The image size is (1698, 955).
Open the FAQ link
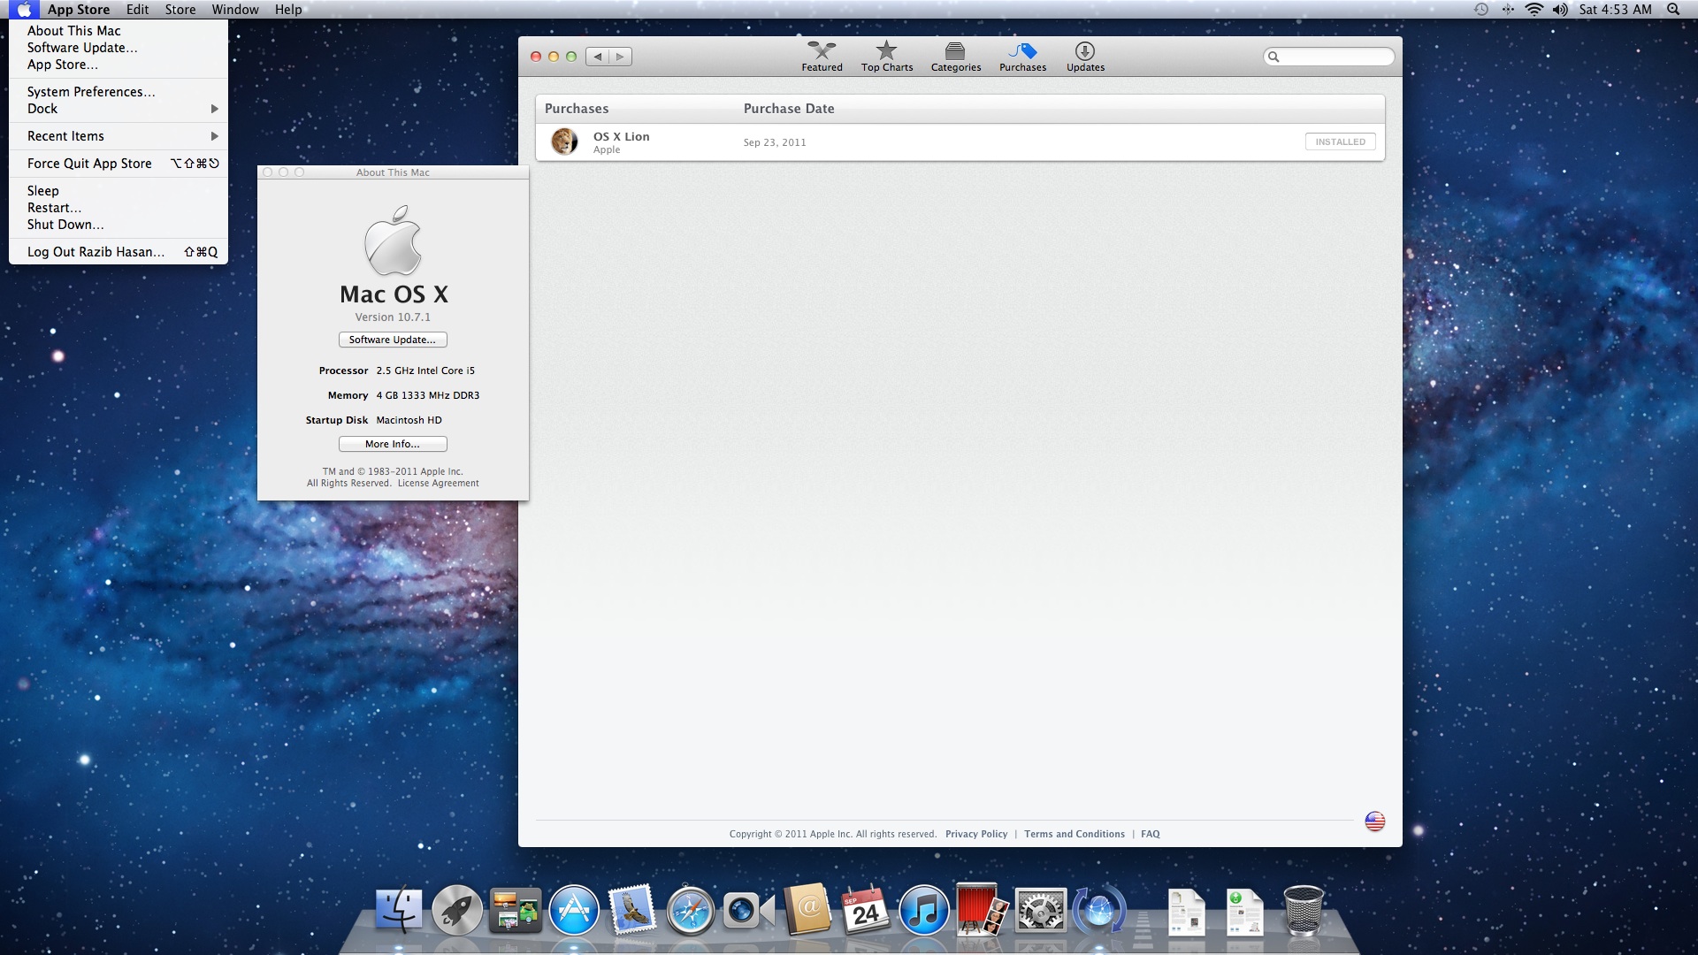point(1150,834)
